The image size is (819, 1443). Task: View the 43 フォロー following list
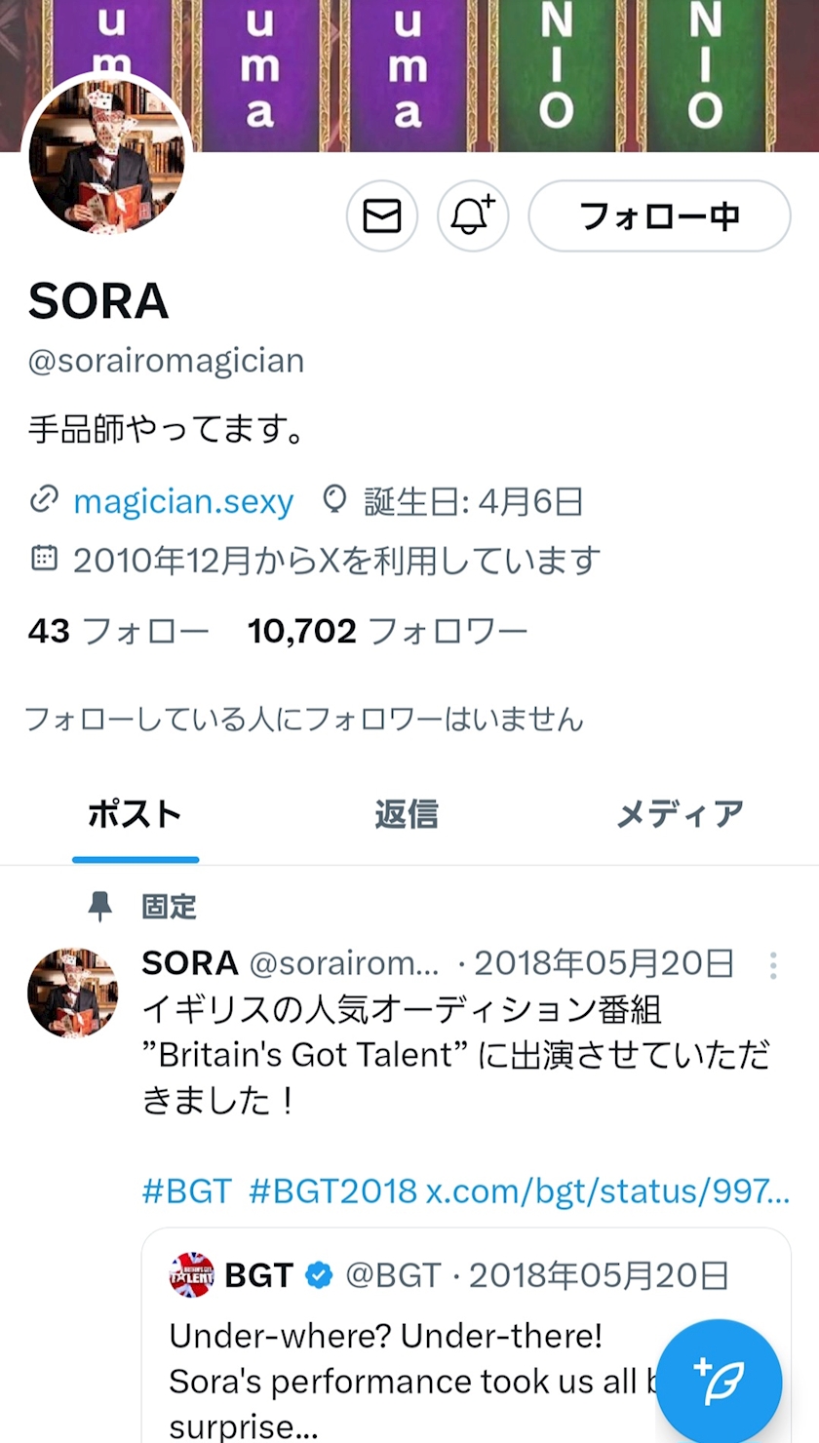[x=118, y=632]
